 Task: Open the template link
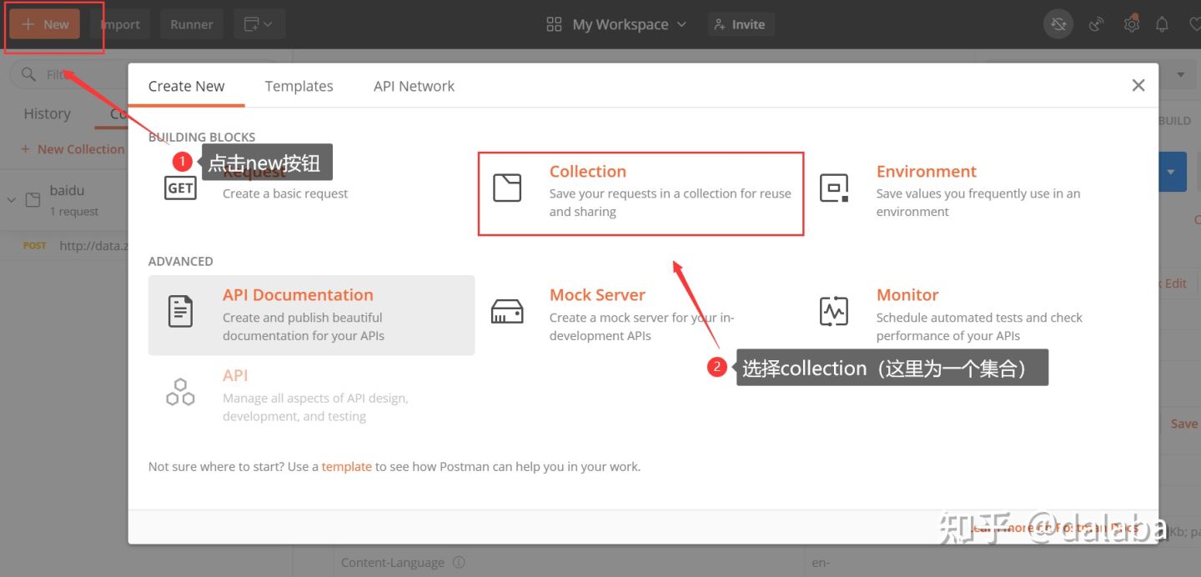point(346,467)
